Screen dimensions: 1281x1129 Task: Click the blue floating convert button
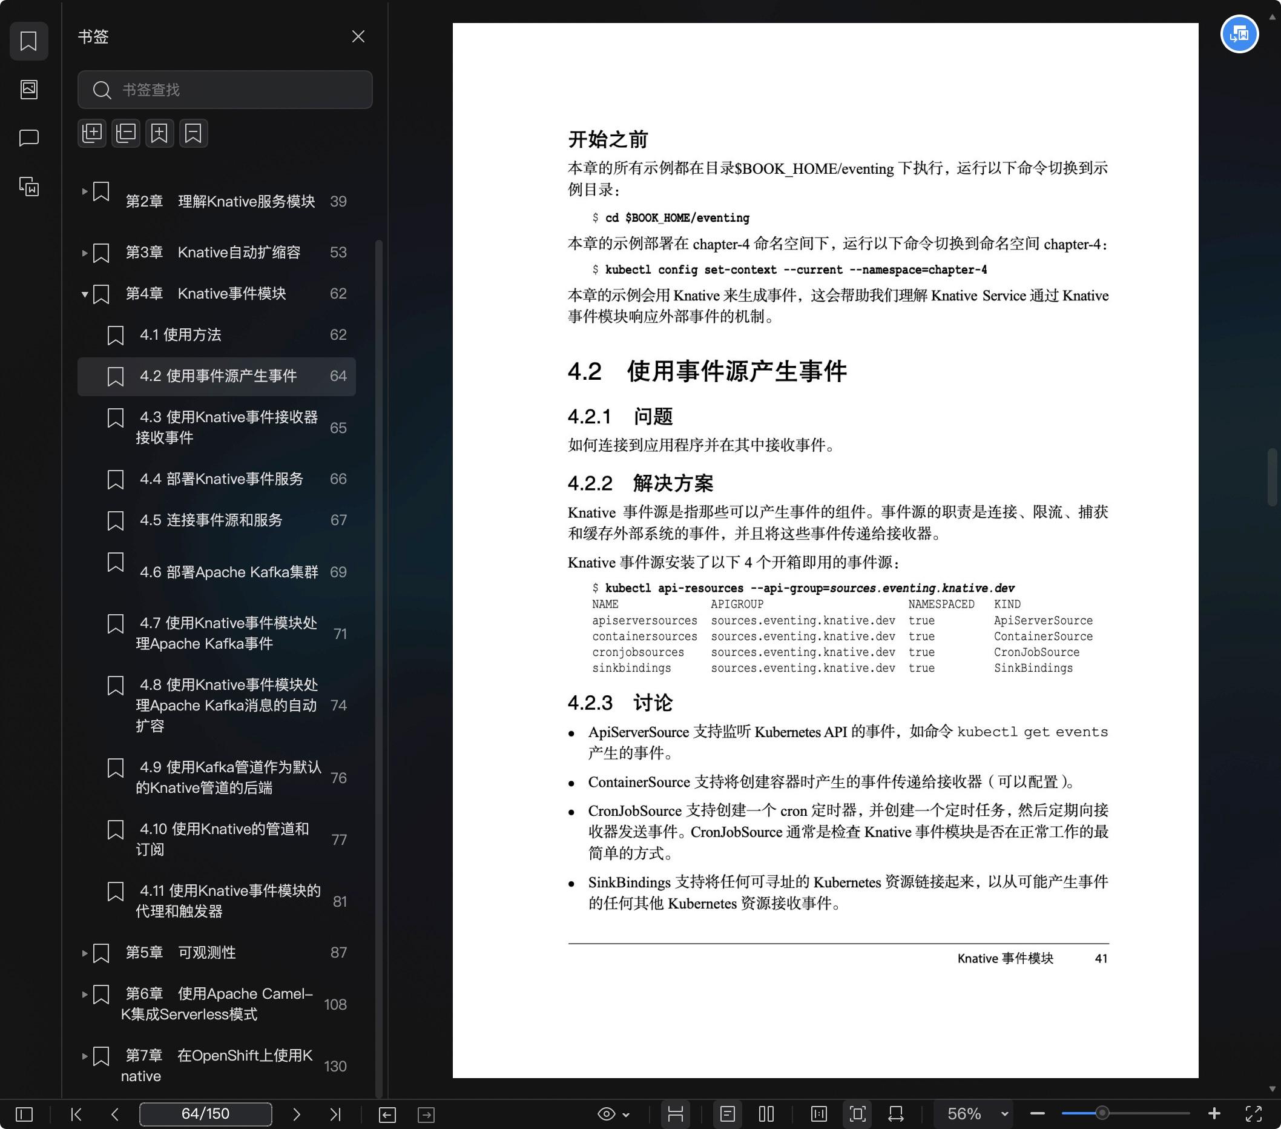(1240, 34)
